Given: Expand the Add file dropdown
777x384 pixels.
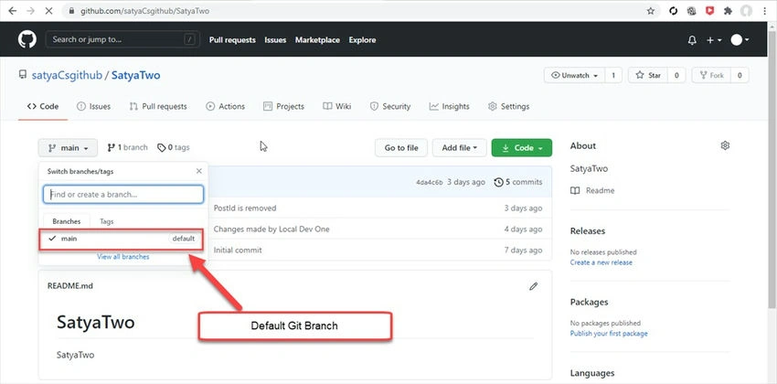Looking at the screenshot, I should pyautogui.click(x=460, y=147).
